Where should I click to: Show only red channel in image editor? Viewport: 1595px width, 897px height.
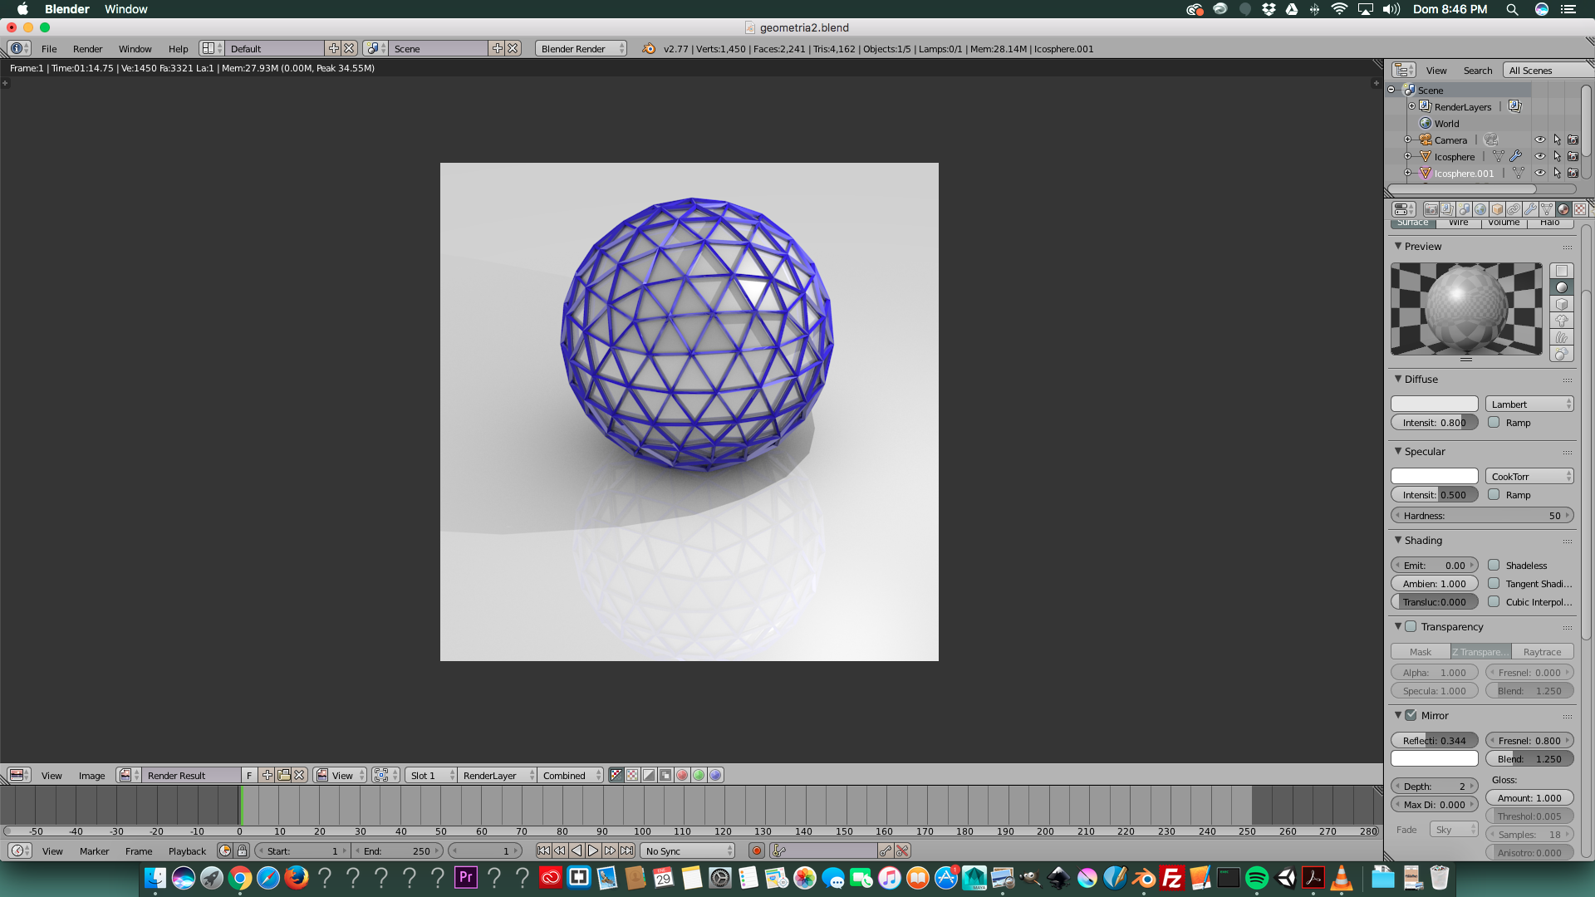[682, 775]
